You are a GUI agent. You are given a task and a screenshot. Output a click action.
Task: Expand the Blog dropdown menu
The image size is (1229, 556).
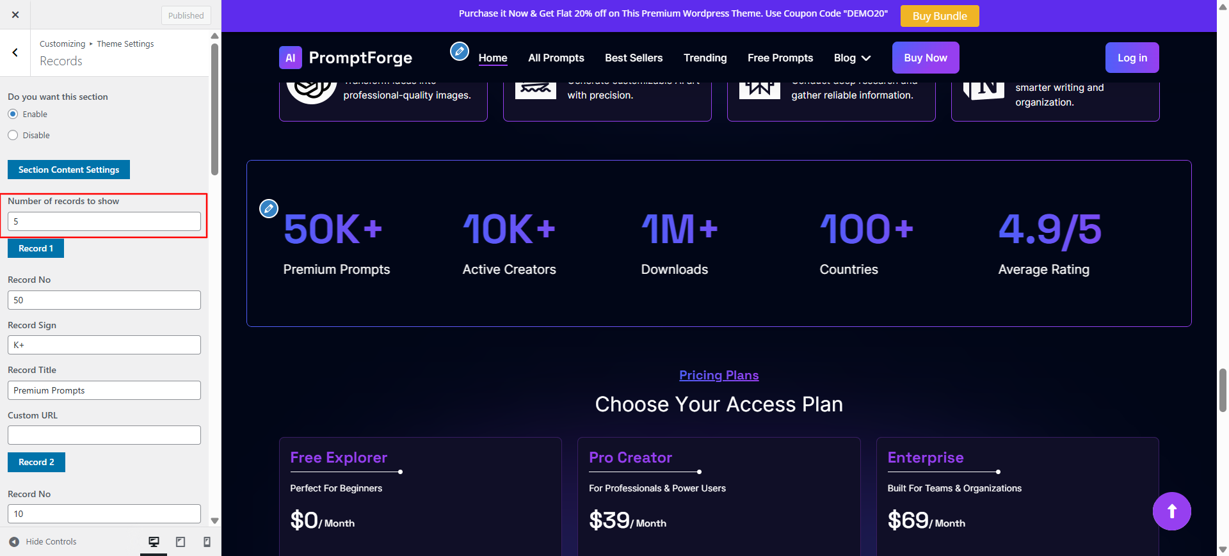[852, 58]
